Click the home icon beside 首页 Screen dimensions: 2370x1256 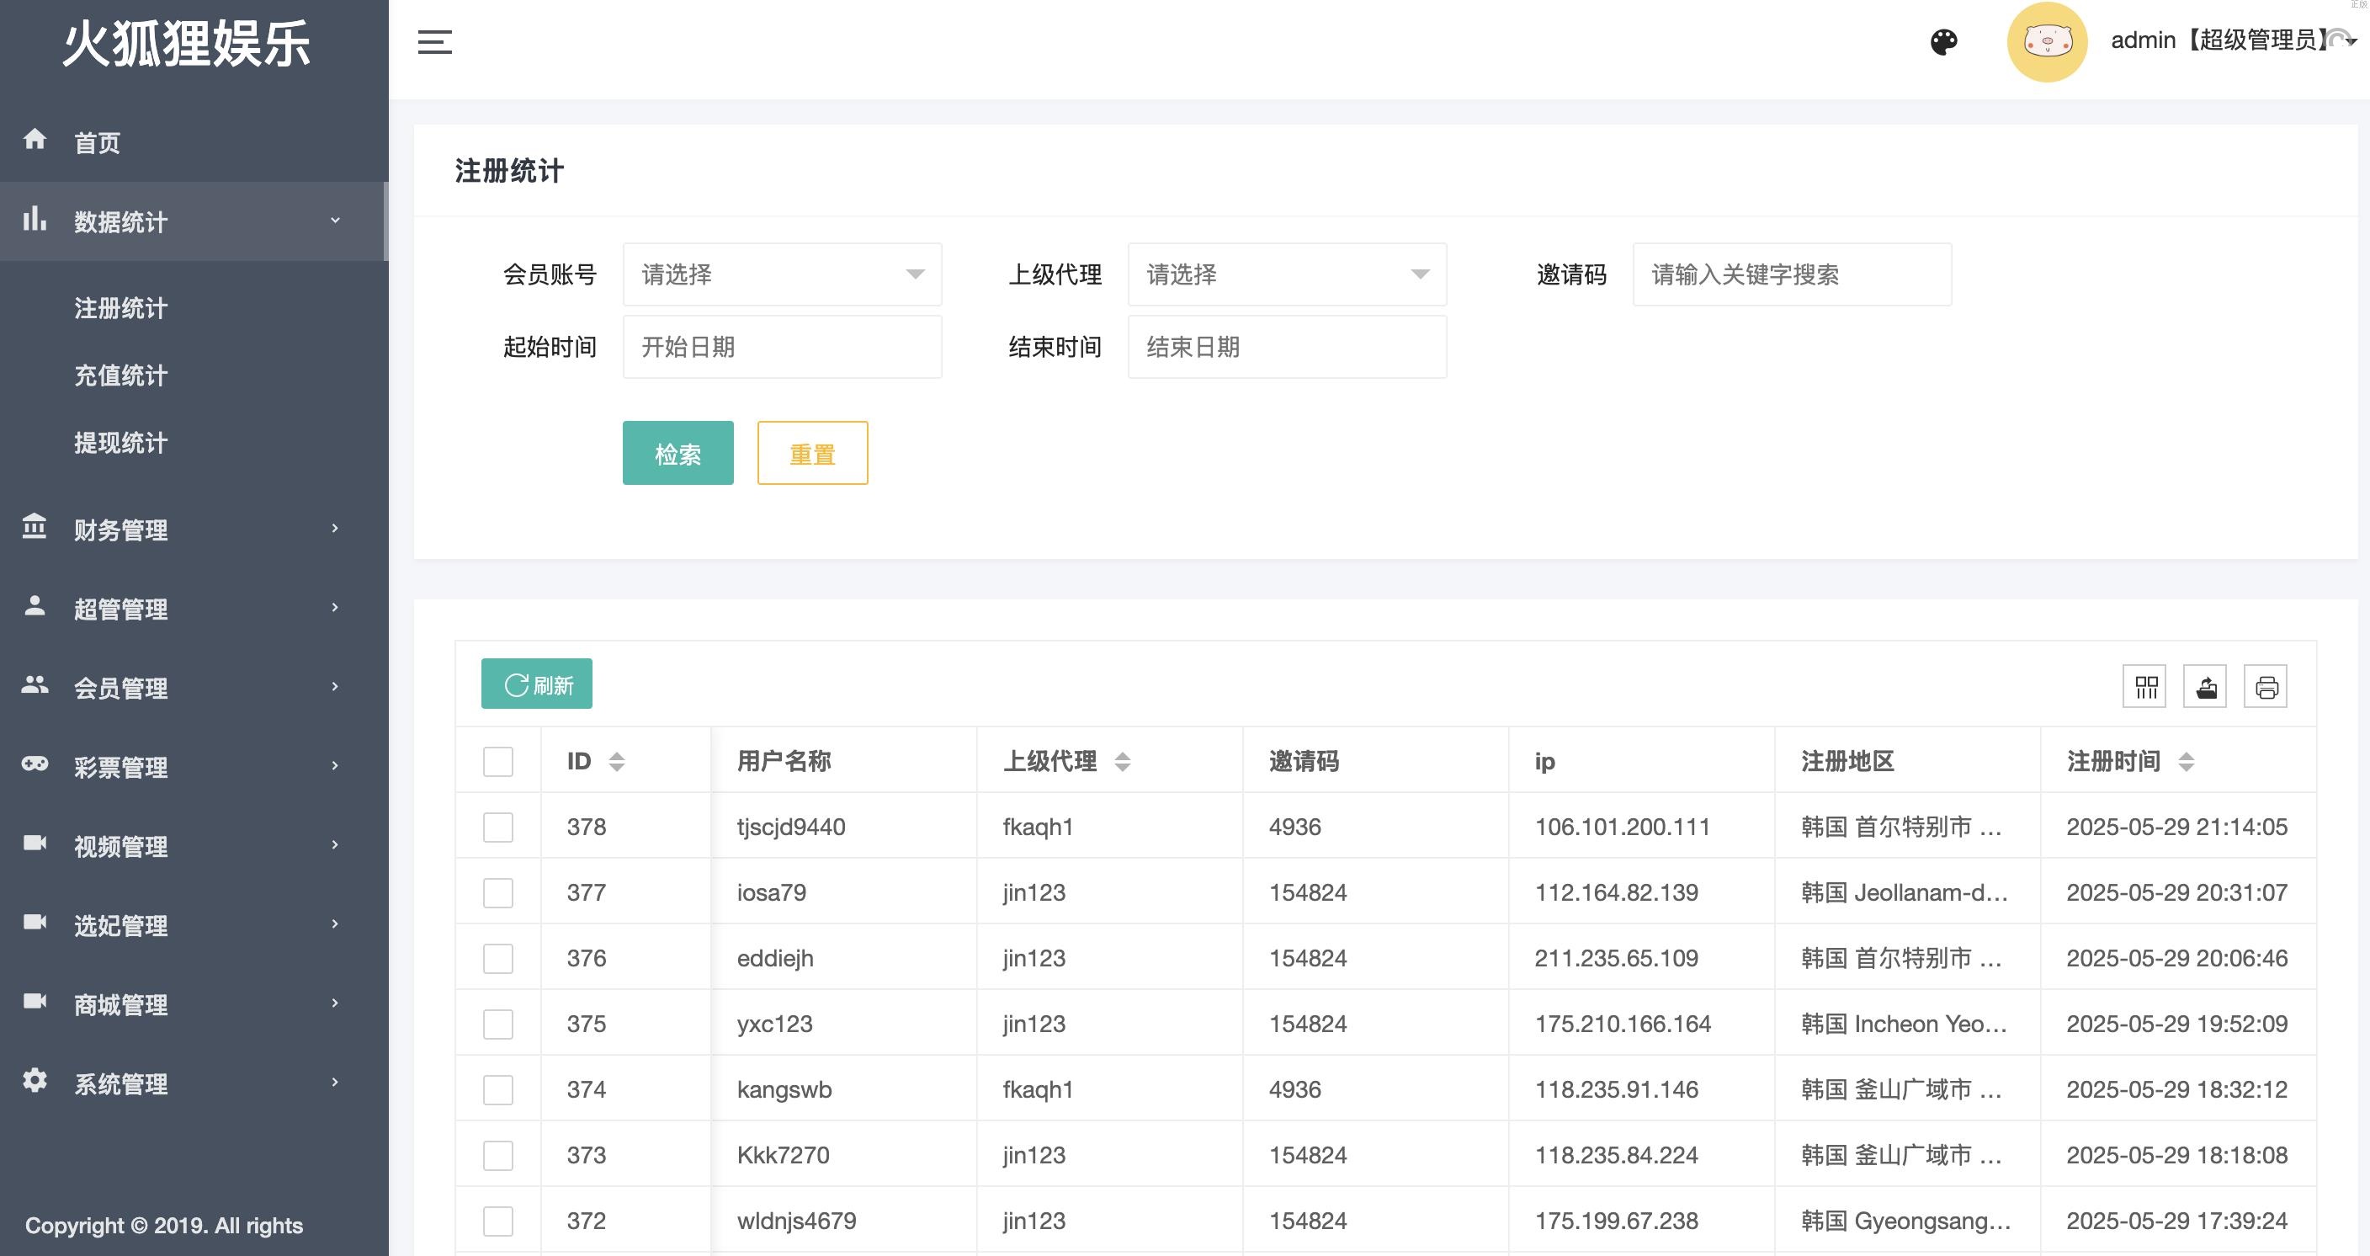(x=35, y=140)
